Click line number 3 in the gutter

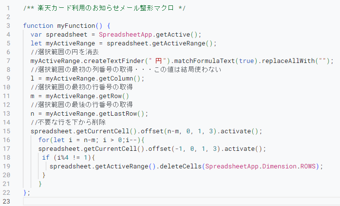point(8,26)
